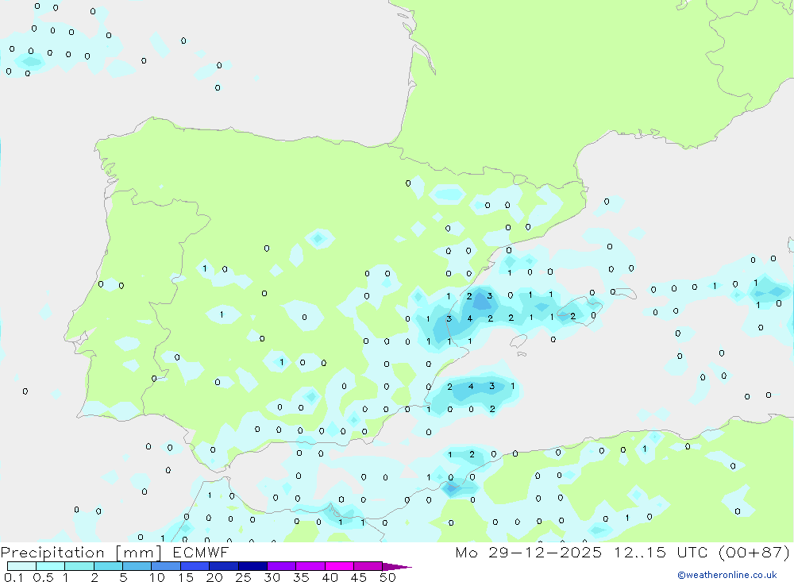
Task: Click the 10–15 mm legend color swatch
Action: [x=166, y=566]
